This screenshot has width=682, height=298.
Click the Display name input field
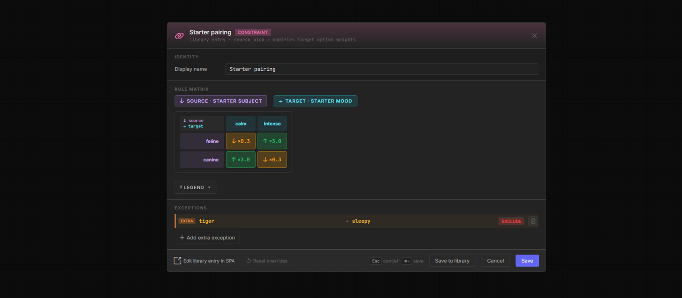pos(381,69)
